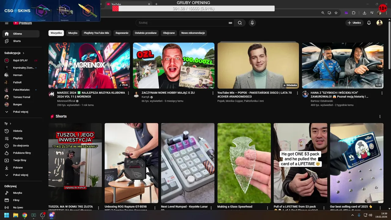Screen dimensions: 391x220
Task: Open Shorts shelf three-dot menu
Action: click(380, 116)
